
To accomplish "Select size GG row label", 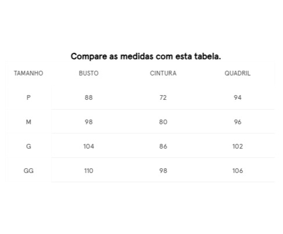I will pyautogui.click(x=28, y=171).
